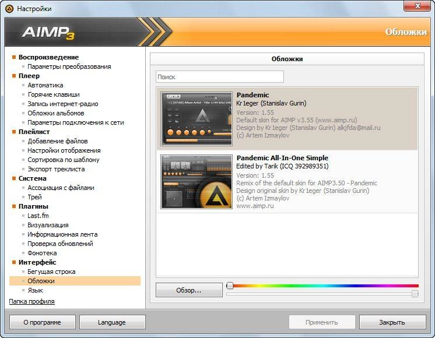Viewport: 435px width, 338px height.
Task: Go to Добавление файлов settings
Action: [57, 141]
